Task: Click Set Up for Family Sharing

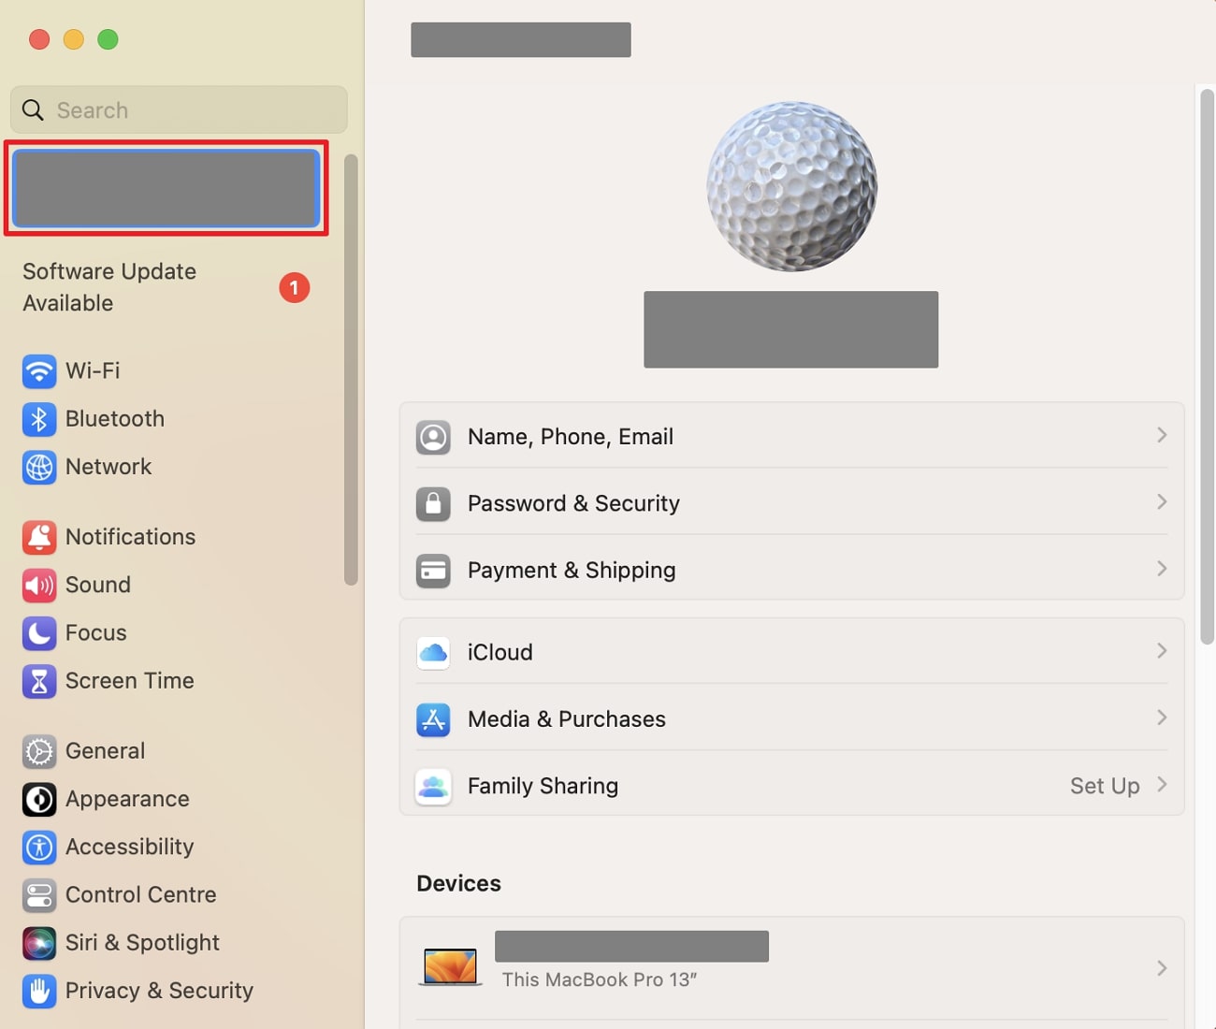Action: (1105, 786)
